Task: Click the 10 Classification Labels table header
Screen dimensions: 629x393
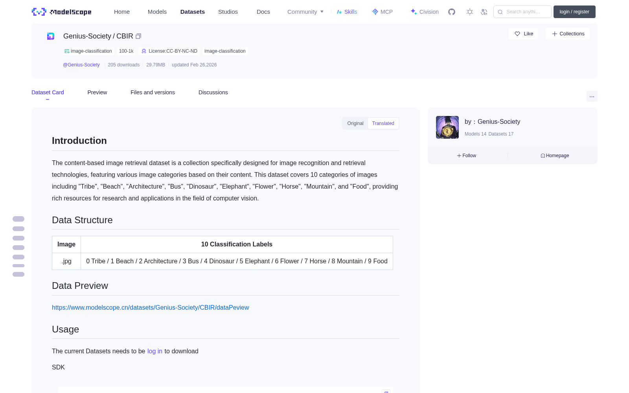Action: pos(237,244)
